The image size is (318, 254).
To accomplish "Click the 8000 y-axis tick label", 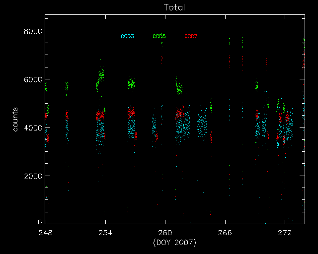I will 33,31.
